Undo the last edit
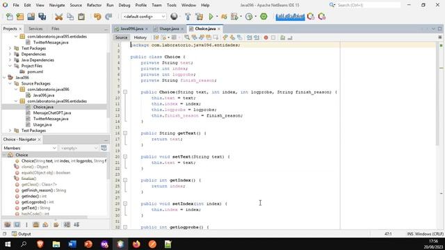 [x=97, y=17]
